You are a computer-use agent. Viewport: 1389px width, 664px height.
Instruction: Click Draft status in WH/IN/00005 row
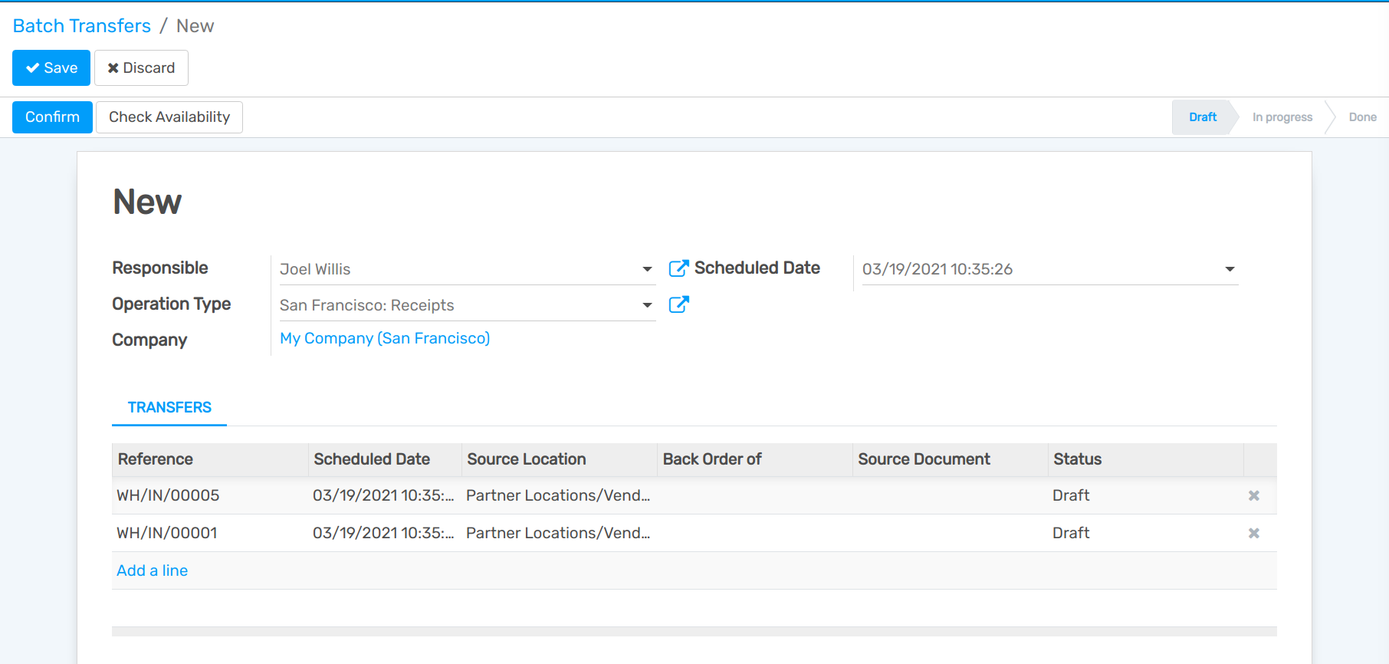click(x=1071, y=495)
